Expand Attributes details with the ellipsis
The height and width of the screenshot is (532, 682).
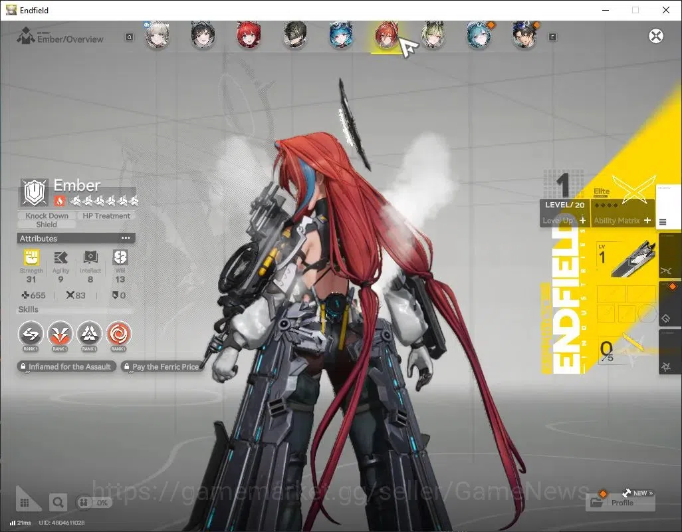pyautogui.click(x=126, y=238)
